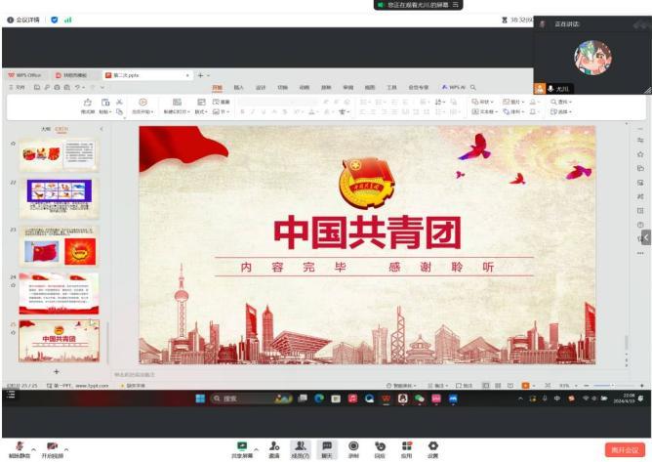Switch to normal view in status bar

[x=485, y=386]
